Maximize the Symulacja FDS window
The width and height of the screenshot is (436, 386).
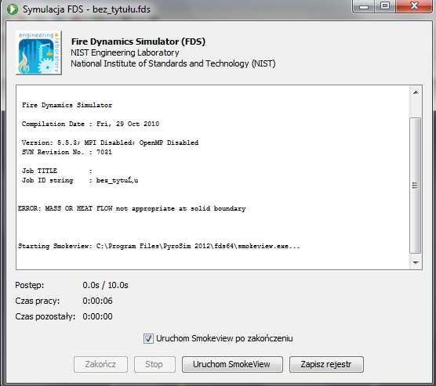385,6
